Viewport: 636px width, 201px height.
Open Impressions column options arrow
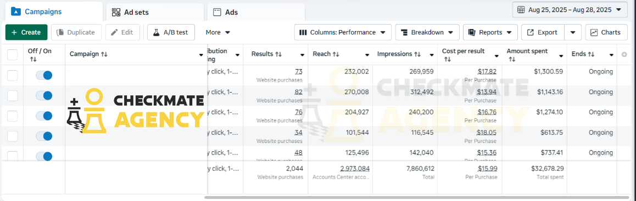[432, 55]
